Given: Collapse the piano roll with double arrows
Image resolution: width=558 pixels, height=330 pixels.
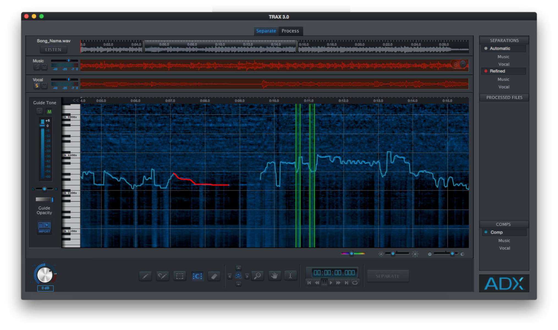Looking at the screenshot, I should pos(75,100).
